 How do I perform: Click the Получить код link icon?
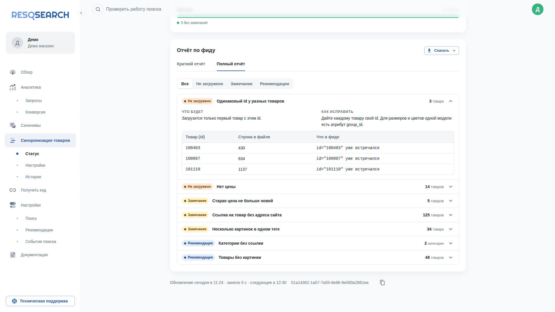tap(13, 190)
